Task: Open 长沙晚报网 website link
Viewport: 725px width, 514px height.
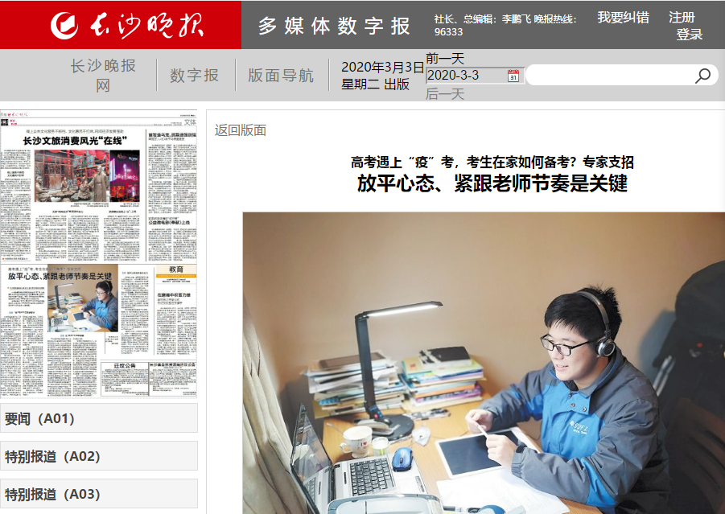Action: 103,76
